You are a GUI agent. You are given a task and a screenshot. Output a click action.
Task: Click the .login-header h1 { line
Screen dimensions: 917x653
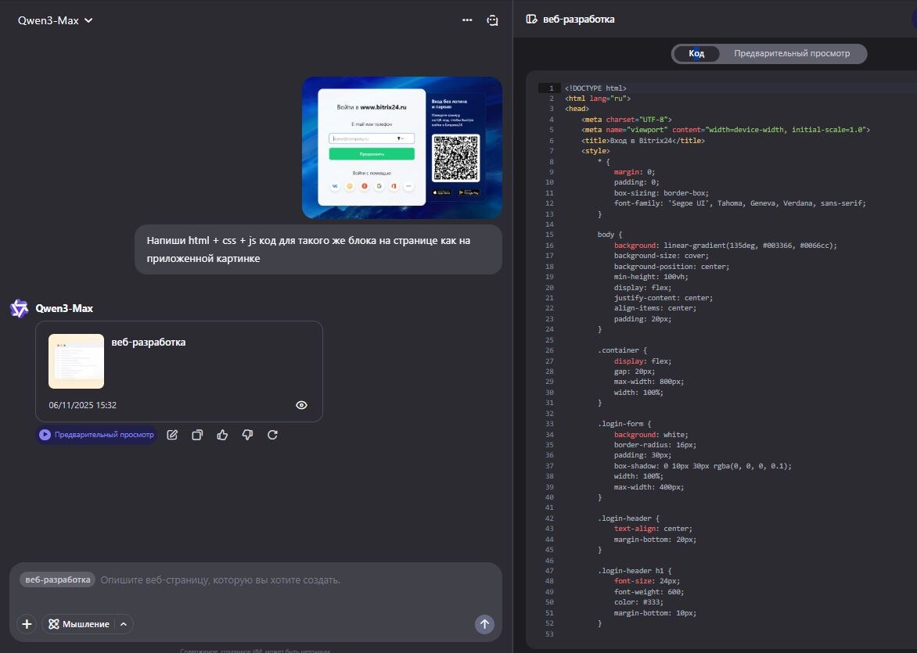(x=635, y=571)
